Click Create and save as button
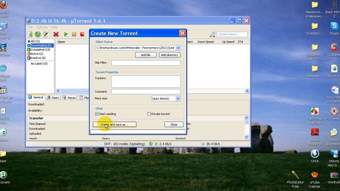The image size is (340, 191). pos(115,125)
